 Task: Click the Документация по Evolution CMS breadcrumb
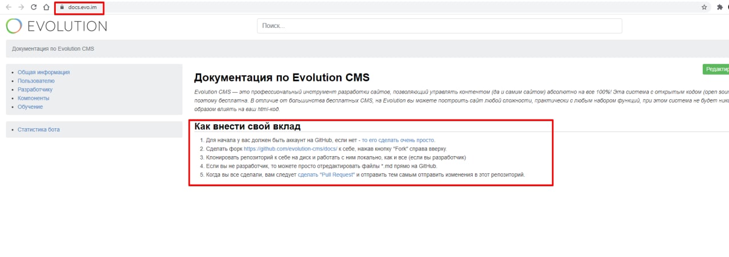pos(53,48)
